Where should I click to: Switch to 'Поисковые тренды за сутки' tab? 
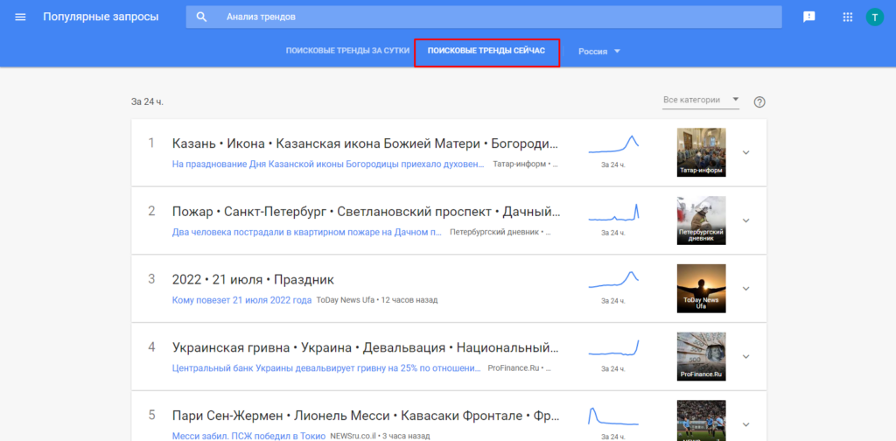pos(347,51)
